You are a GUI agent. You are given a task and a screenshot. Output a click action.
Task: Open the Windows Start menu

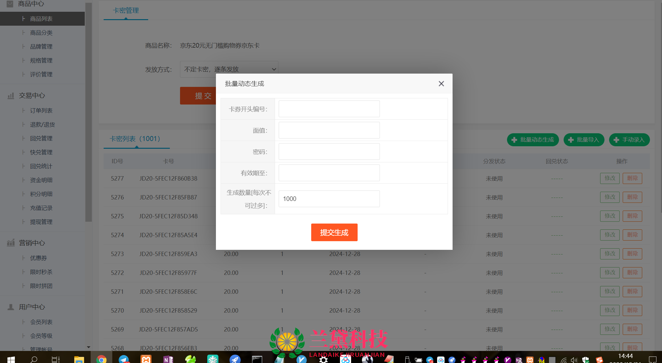point(11,359)
